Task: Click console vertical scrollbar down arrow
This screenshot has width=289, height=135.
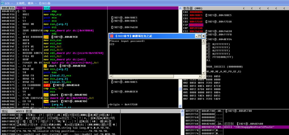Action: 203,73
